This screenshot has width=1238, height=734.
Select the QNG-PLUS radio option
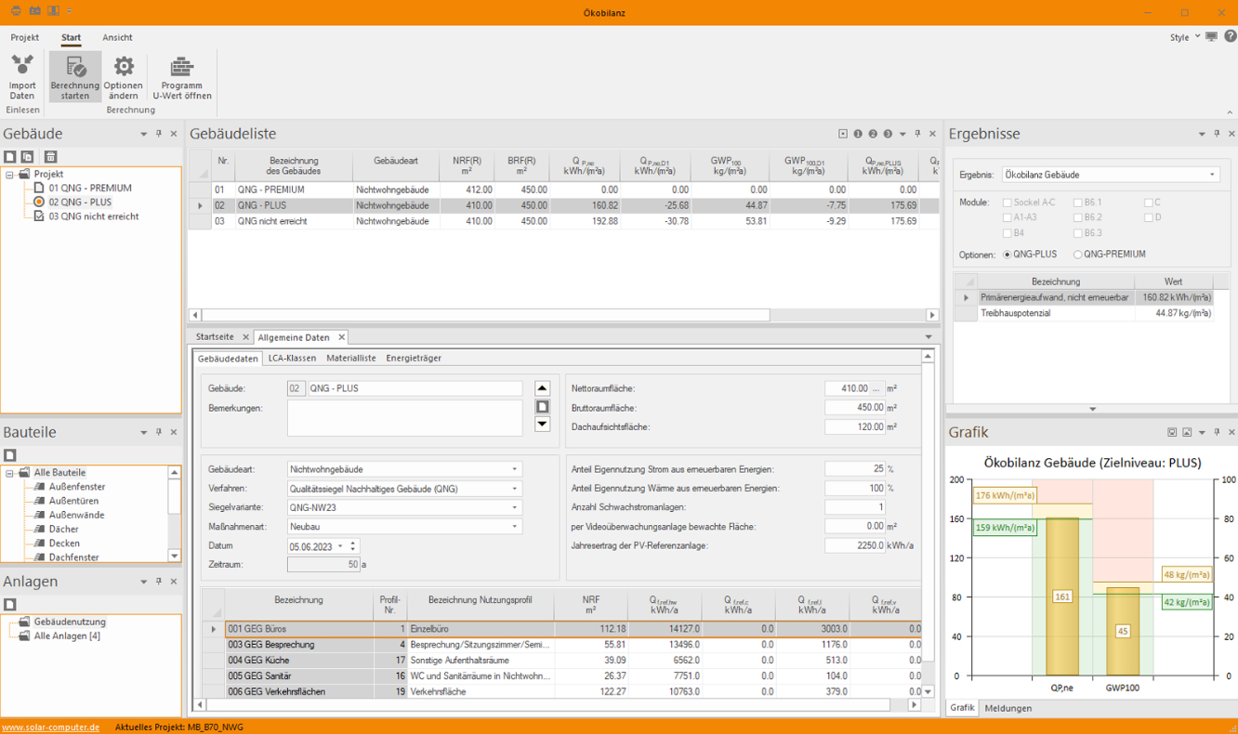click(1008, 255)
